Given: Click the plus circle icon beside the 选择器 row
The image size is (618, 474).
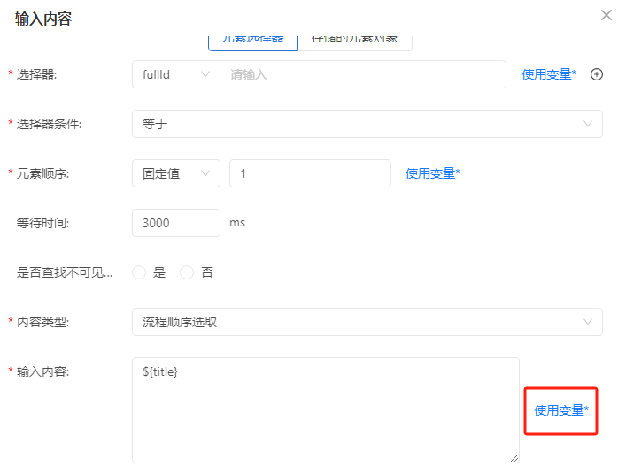Looking at the screenshot, I should [x=597, y=74].
